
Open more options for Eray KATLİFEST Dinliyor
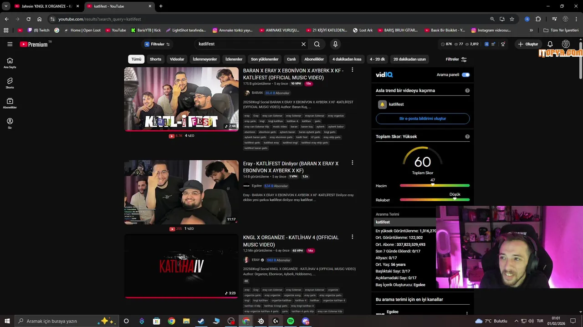point(352,163)
